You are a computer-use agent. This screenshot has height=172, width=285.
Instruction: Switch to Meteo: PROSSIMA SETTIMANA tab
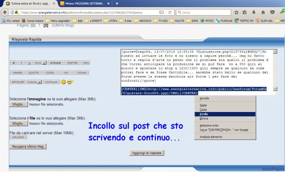(85, 4)
